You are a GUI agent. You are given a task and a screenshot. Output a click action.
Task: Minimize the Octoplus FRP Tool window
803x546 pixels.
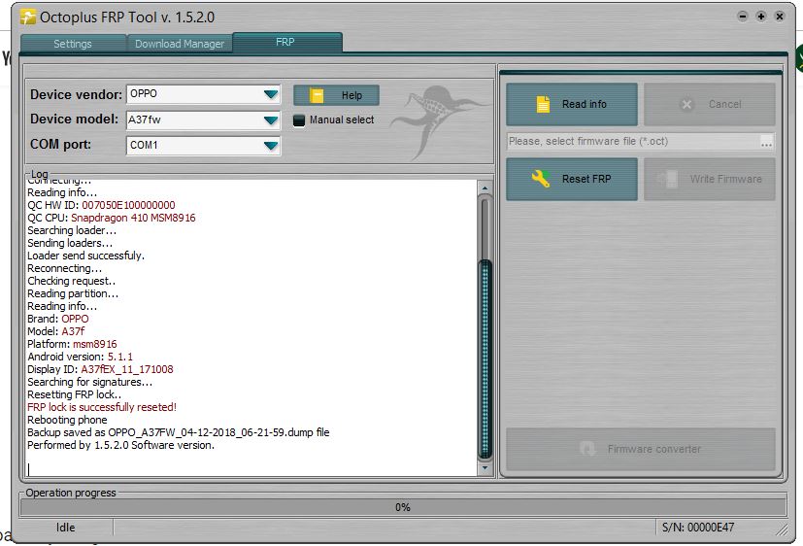coord(743,17)
